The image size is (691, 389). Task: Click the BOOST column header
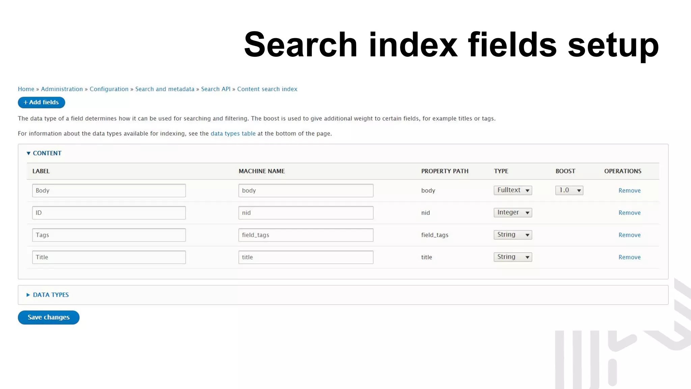click(565, 171)
